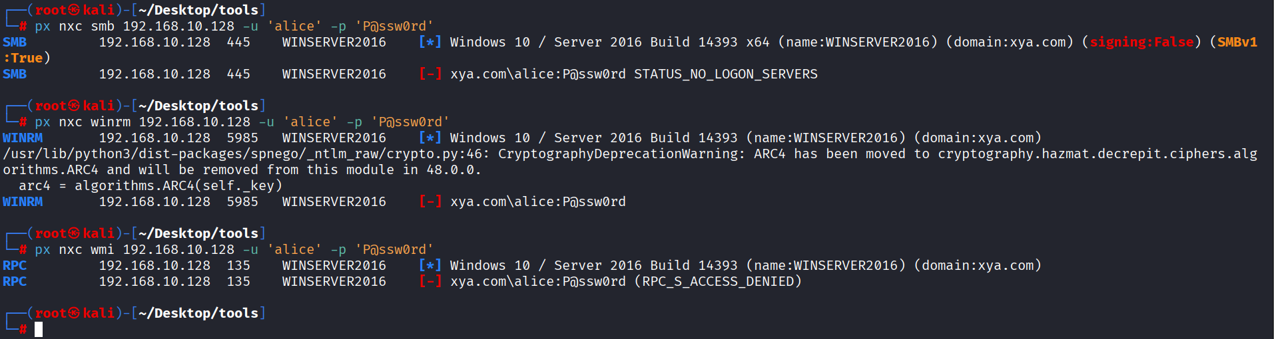The image size is (1274, 339).
Task: Click port 5985 on the first WINRM line
Action: coord(242,138)
